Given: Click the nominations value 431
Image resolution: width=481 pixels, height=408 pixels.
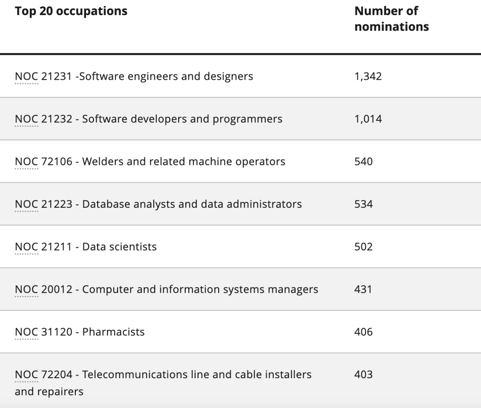Looking at the screenshot, I should (363, 289).
